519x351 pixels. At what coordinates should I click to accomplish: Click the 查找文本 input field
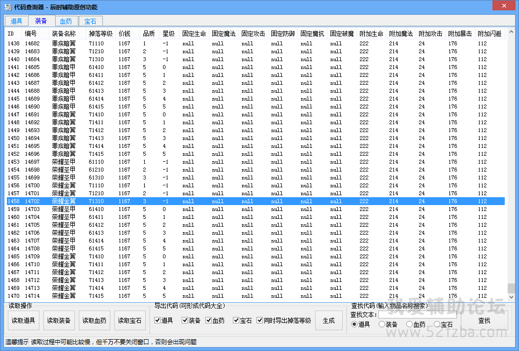tap(417, 315)
